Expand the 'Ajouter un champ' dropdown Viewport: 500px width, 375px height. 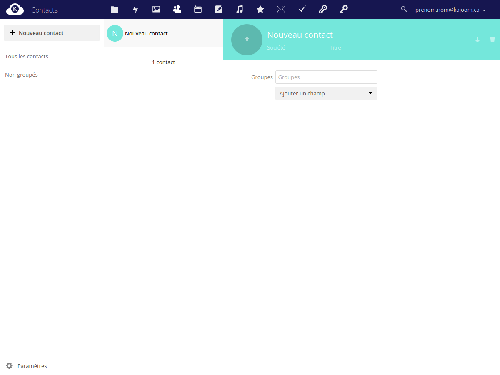[x=326, y=93]
